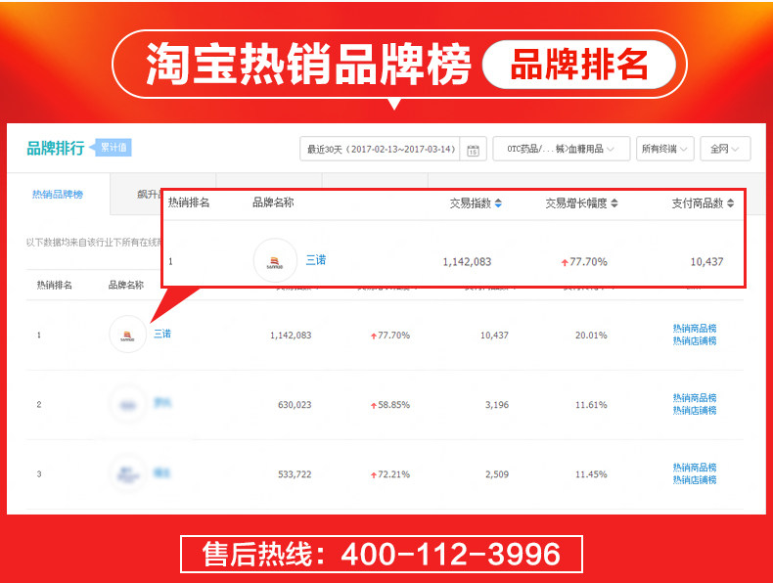The image size is (773, 583).
Task: Click the 品牌排行 heading
Action: (x=56, y=148)
